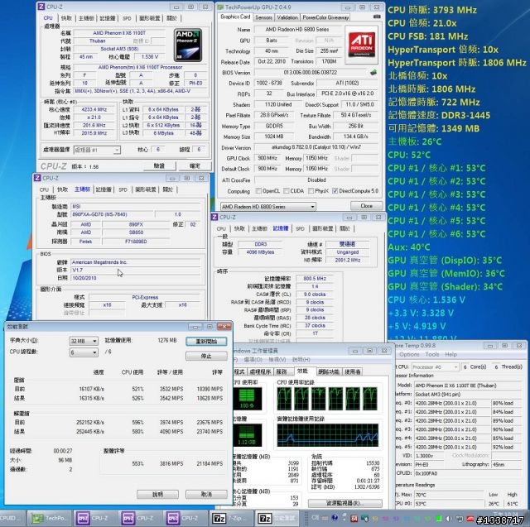Viewport: 530px width, 527px height.
Task: Select CPU tab in the CPU-Z memory window
Action: [221, 228]
